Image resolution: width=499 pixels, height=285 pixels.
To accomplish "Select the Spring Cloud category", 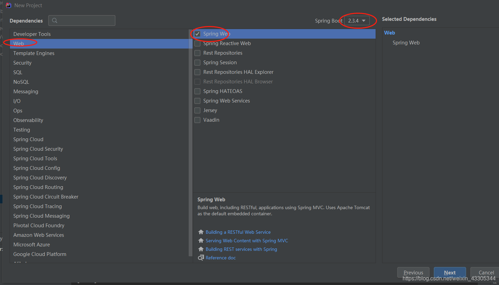I will [x=99, y=139].
